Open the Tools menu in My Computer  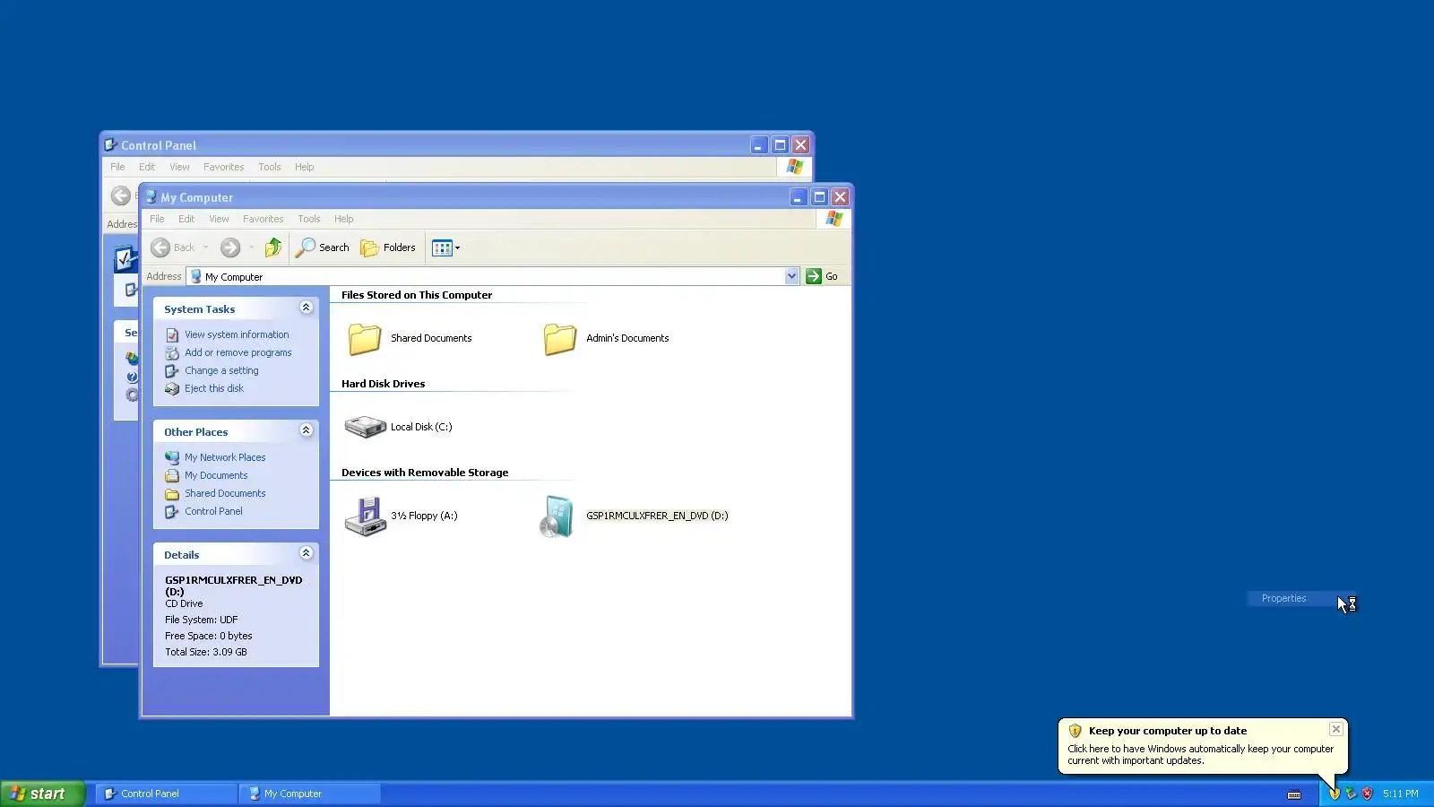click(309, 219)
